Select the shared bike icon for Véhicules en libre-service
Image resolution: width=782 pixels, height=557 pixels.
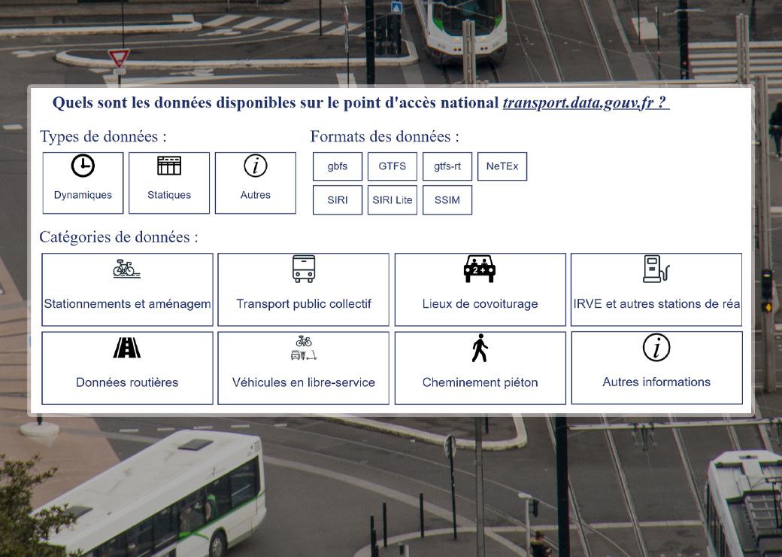tap(303, 347)
